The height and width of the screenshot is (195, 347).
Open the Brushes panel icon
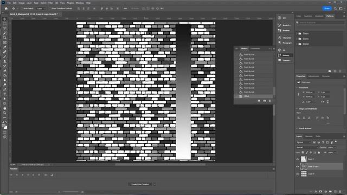279,30
